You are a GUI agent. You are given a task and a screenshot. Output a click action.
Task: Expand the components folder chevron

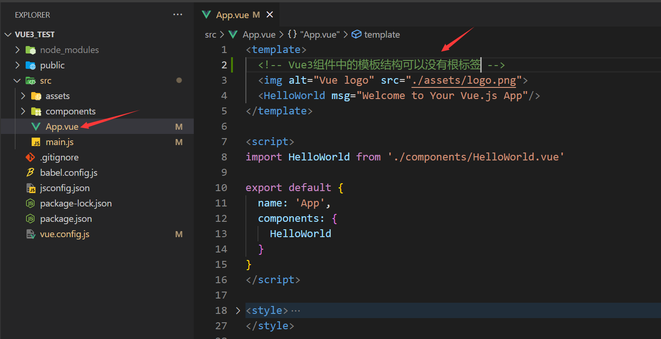point(23,111)
